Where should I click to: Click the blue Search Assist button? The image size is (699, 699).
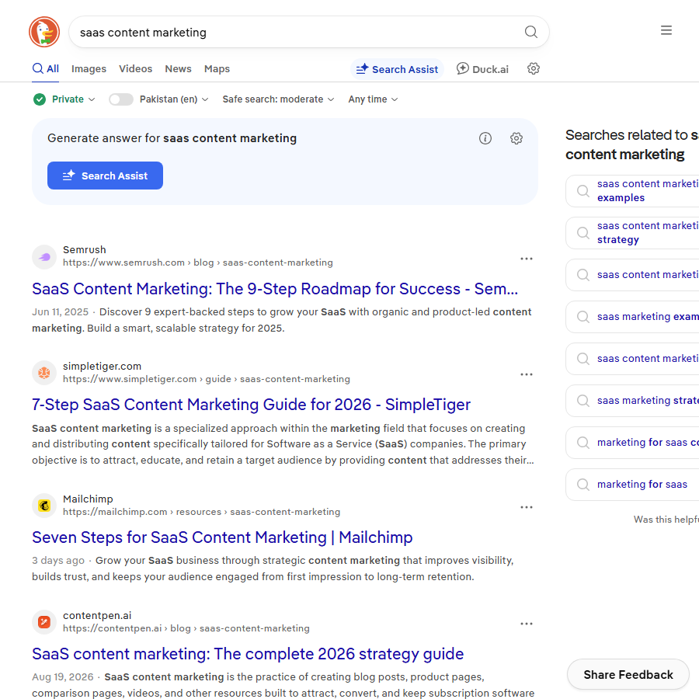point(105,176)
